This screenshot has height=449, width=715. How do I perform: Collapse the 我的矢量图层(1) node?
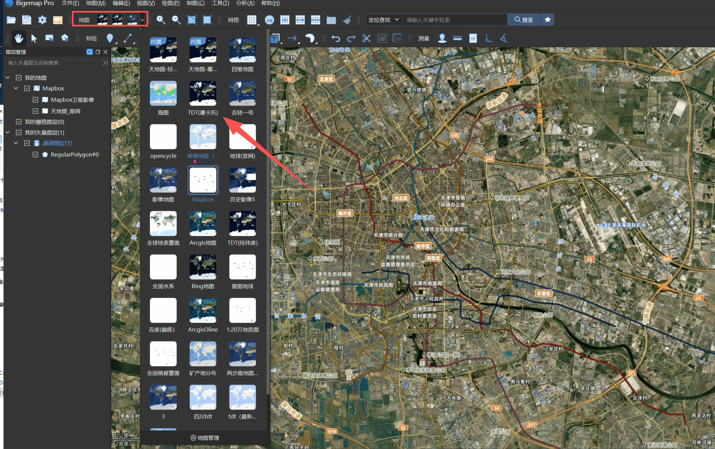8,132
